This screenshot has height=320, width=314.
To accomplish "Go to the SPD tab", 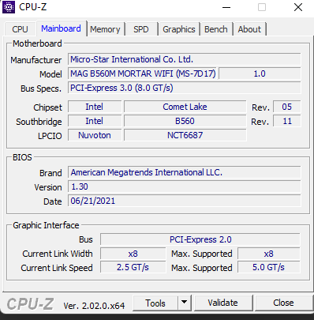I will pyautogui.click(x=141, y=29).
